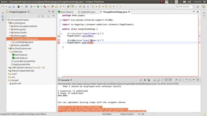Expand Maven Dependencies node
Screen dimensions: 207x116
[x=9, y=71]
